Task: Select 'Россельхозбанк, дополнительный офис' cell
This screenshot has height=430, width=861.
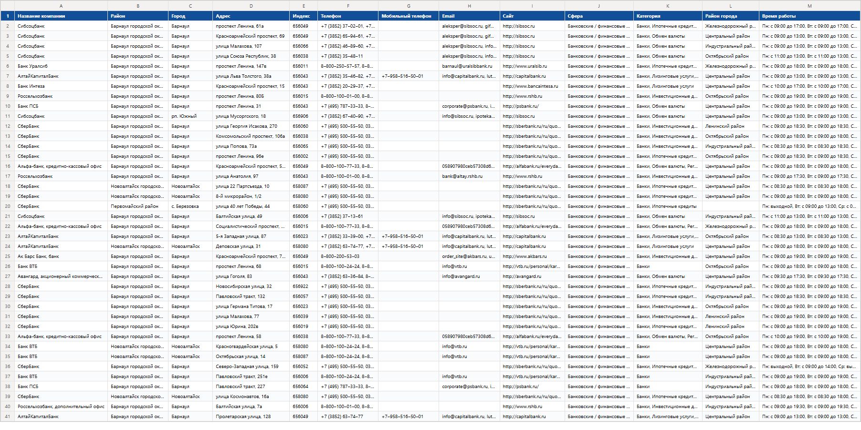Action: tap(61, 406)
